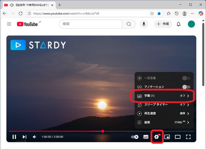Open a new browser tab
Viewport: 206px width, 149px height.
(59, 5)
